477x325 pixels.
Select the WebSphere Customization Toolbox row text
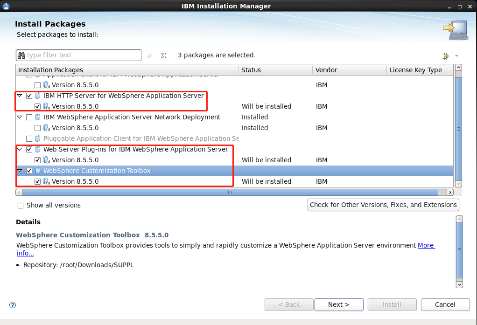coord(97,171)
